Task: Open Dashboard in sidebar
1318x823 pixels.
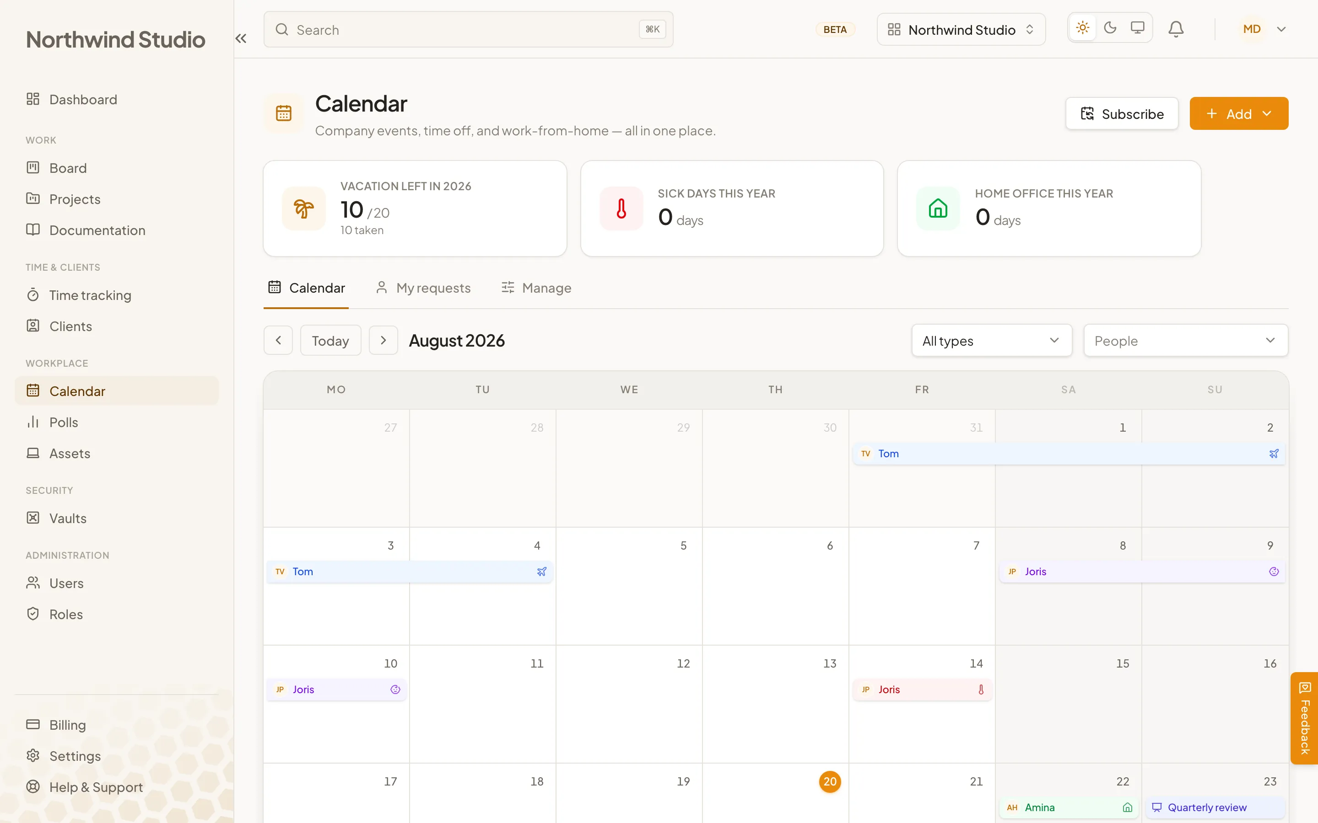Action: click(x=117, y=99)
